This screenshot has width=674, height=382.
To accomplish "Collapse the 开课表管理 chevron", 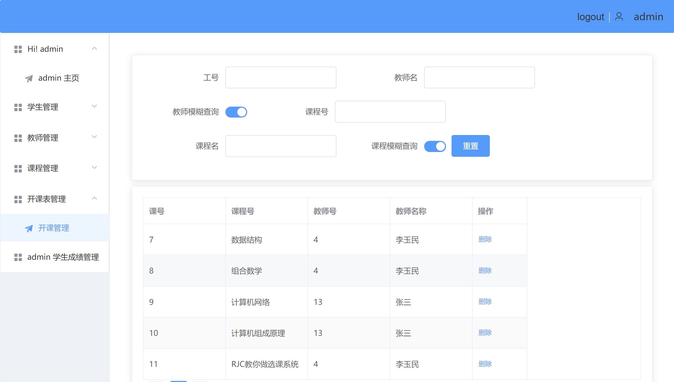I will point(94,198).
